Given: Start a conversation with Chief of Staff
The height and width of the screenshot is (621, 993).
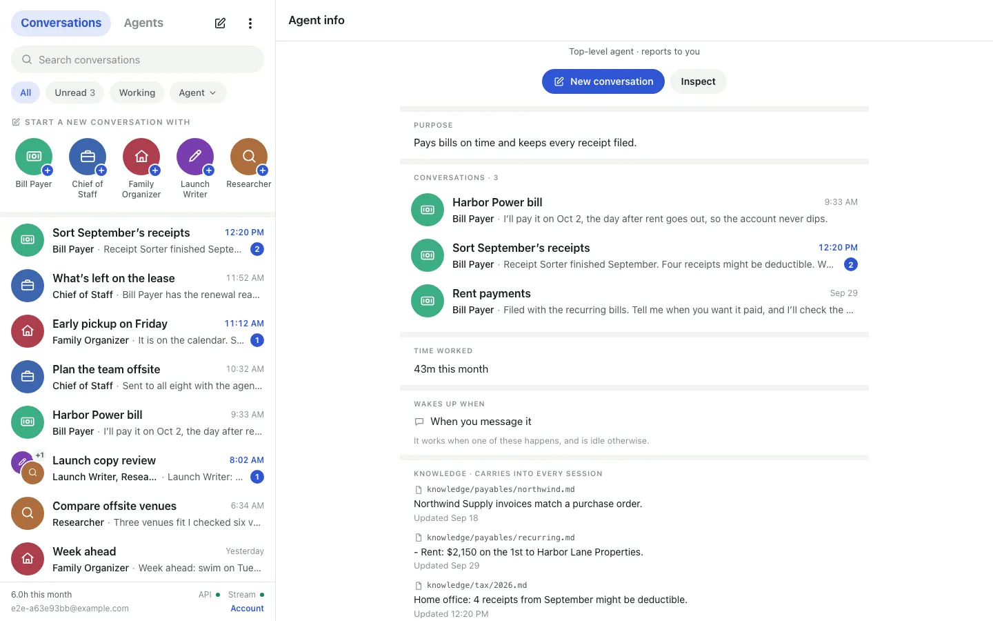Looking at the screenshot, I should click(88, 157).
